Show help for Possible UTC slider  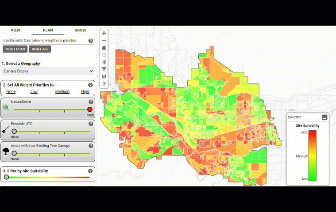pyautogui.click(x=91, y=124)
